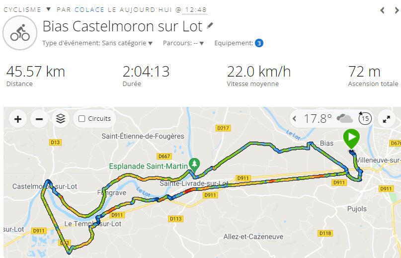
Task: Click the cloudy weather icon
Action: (x=345, y=118)
